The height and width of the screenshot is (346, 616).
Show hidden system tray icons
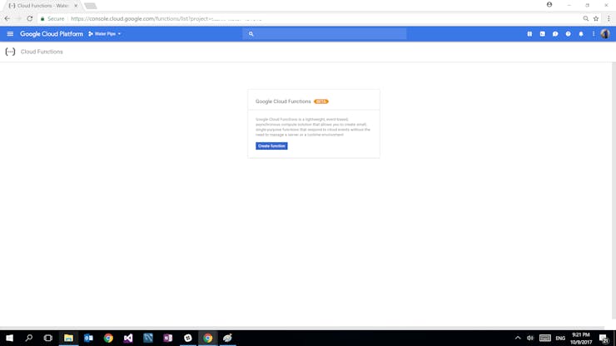tap(518, 339)
